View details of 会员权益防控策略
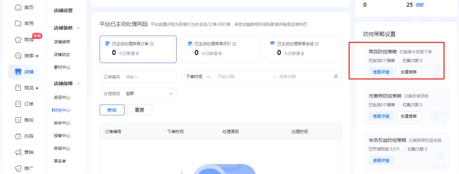The height and width of the screenshot is (174, 459). 381,160
